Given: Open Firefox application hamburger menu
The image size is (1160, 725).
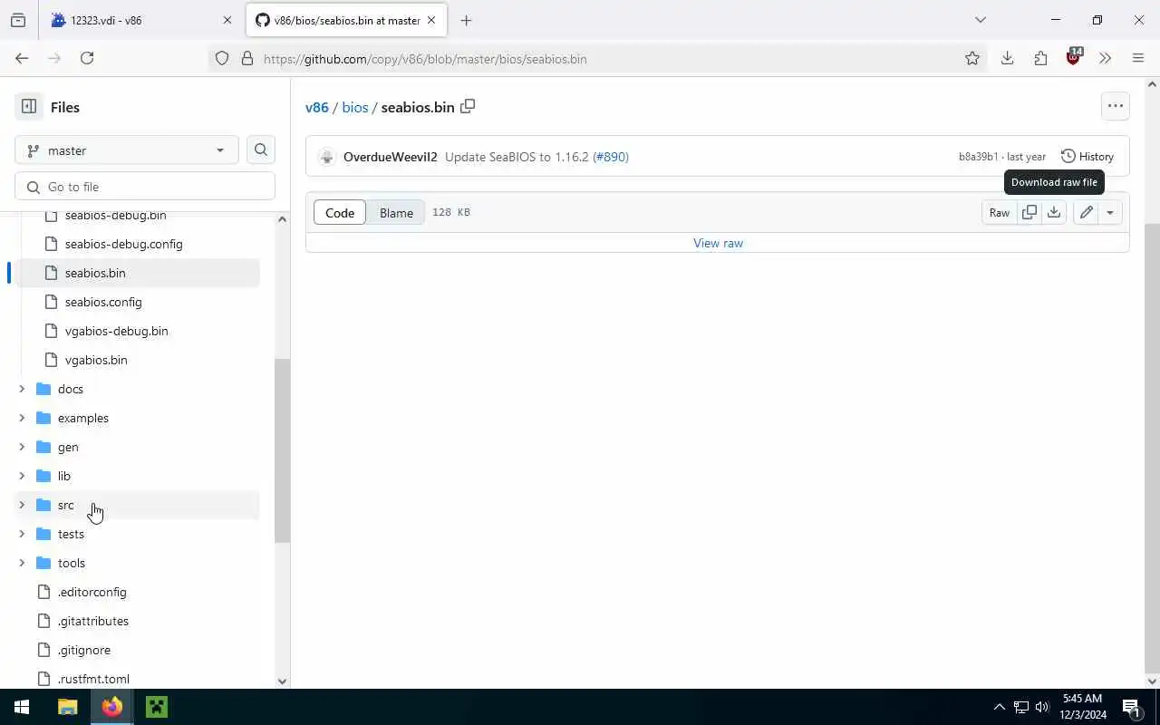Looking at the screenshot, I should [x=1138, y=58].
